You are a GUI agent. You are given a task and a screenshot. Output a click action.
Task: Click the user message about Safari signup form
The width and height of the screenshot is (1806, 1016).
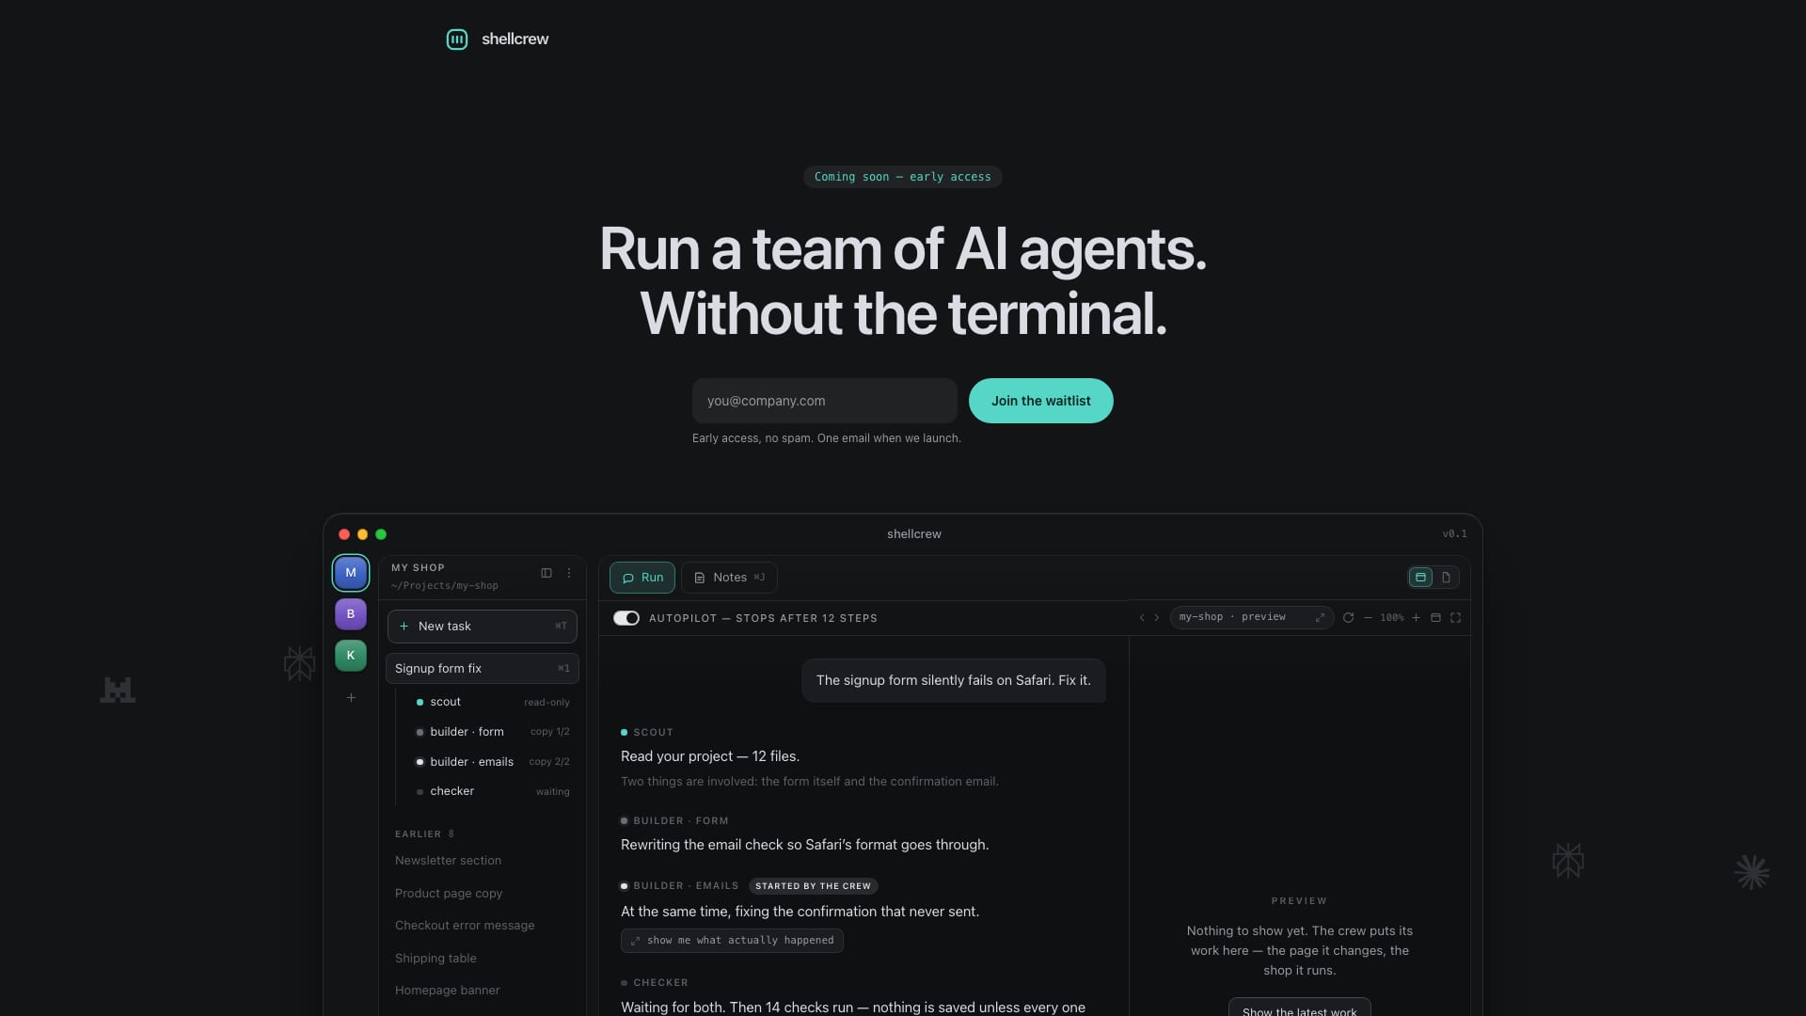(953, 680)
